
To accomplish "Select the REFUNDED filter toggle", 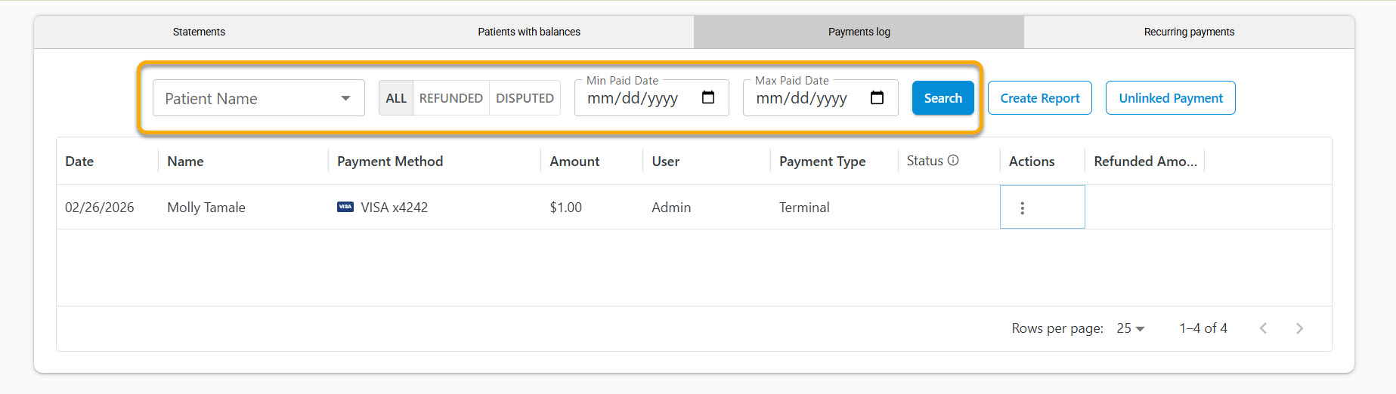I will click(x=451, y=98).
